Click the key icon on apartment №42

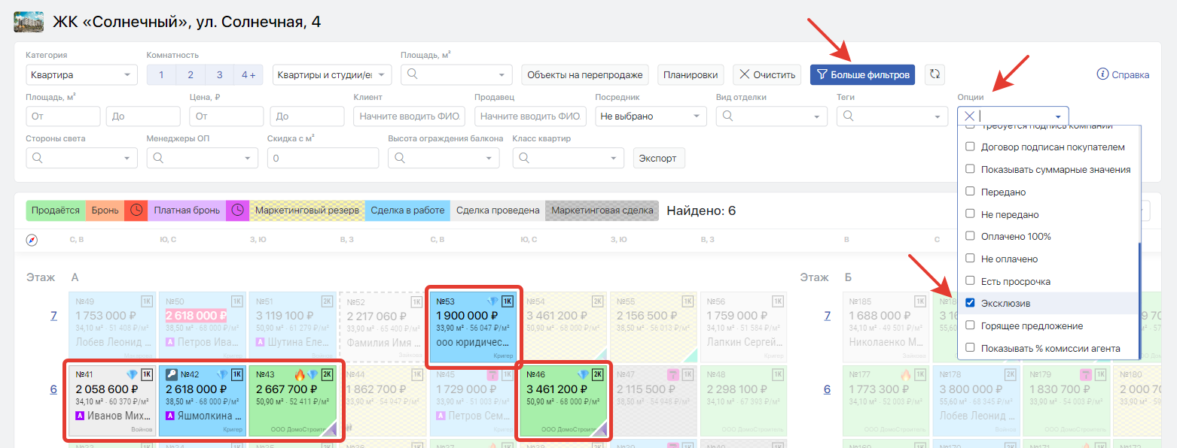point(171,374)
